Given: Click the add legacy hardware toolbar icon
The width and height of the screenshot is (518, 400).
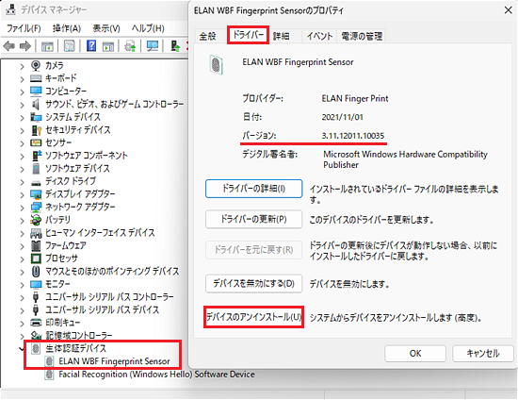Looking at the screenshot, I should coord(175,46).
